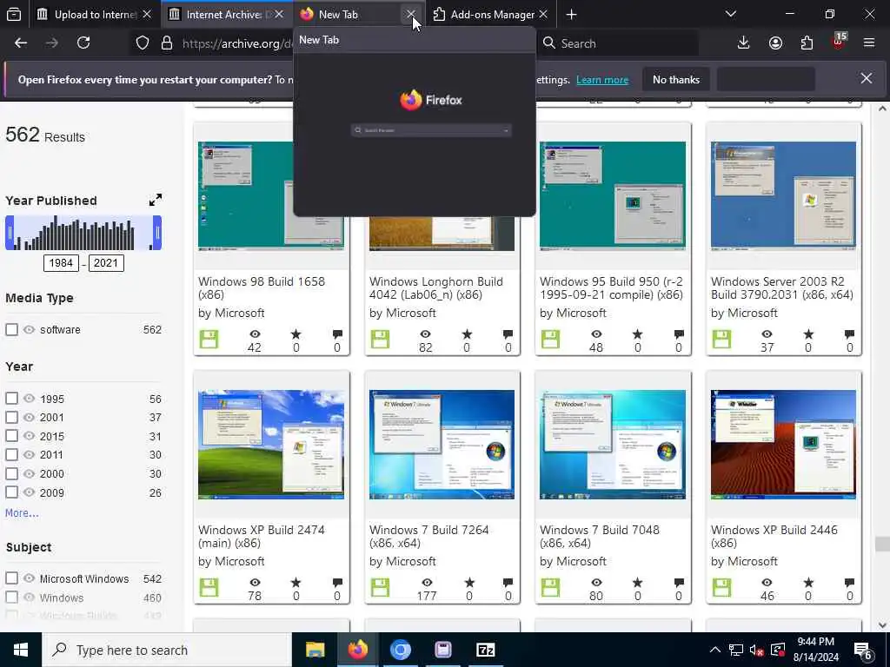Open File Explorer from the taskbar
The height and width of the screenshot is (667, 890).
[315, 650]
